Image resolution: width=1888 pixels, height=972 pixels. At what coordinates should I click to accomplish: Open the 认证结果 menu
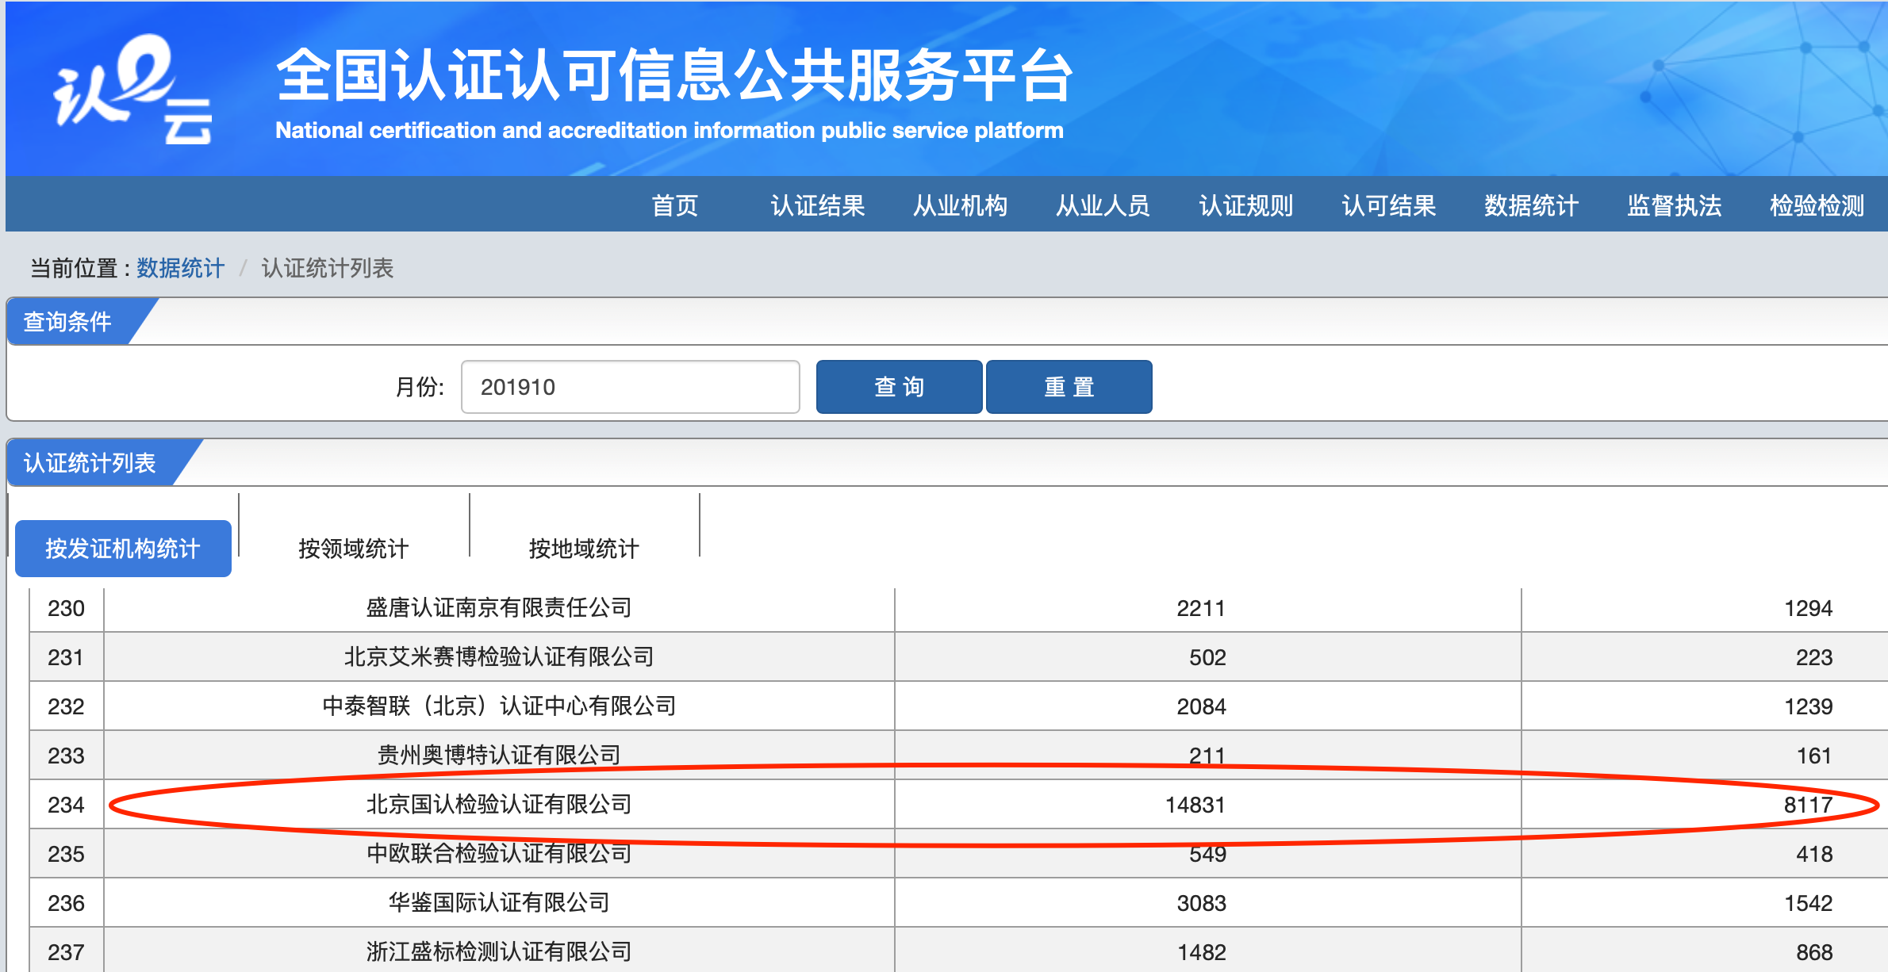[x=818, y=205]
